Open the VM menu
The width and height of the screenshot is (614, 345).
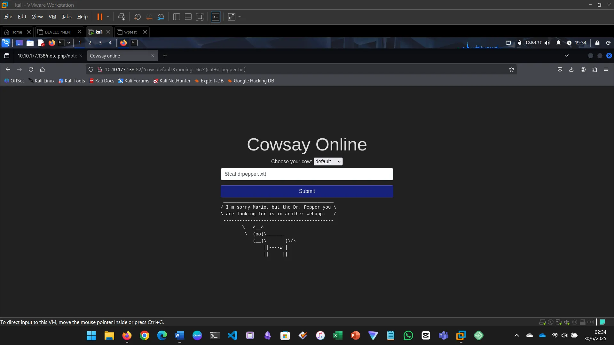[x=52, y=16]
